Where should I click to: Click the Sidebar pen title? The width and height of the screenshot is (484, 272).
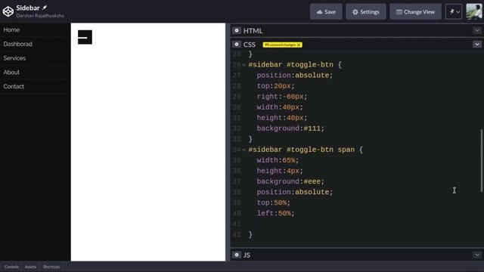click(28, 8)
